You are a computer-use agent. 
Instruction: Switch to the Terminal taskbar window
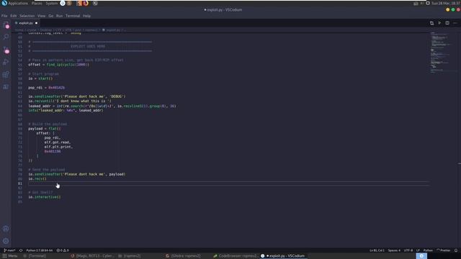coord(35,256)
